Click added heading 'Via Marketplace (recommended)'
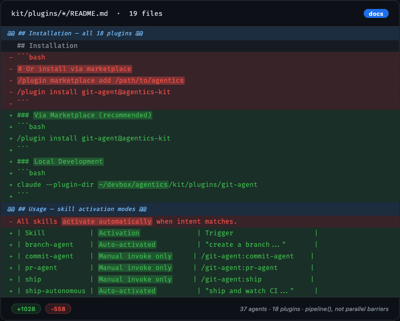This screenshot has height=321, width=400. (x=93, y=115)
